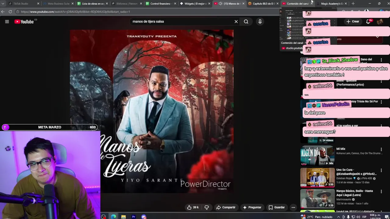Open options for Nanpa Básico video
The height and width of the screenshot is (219, 390).
point(381,191)
